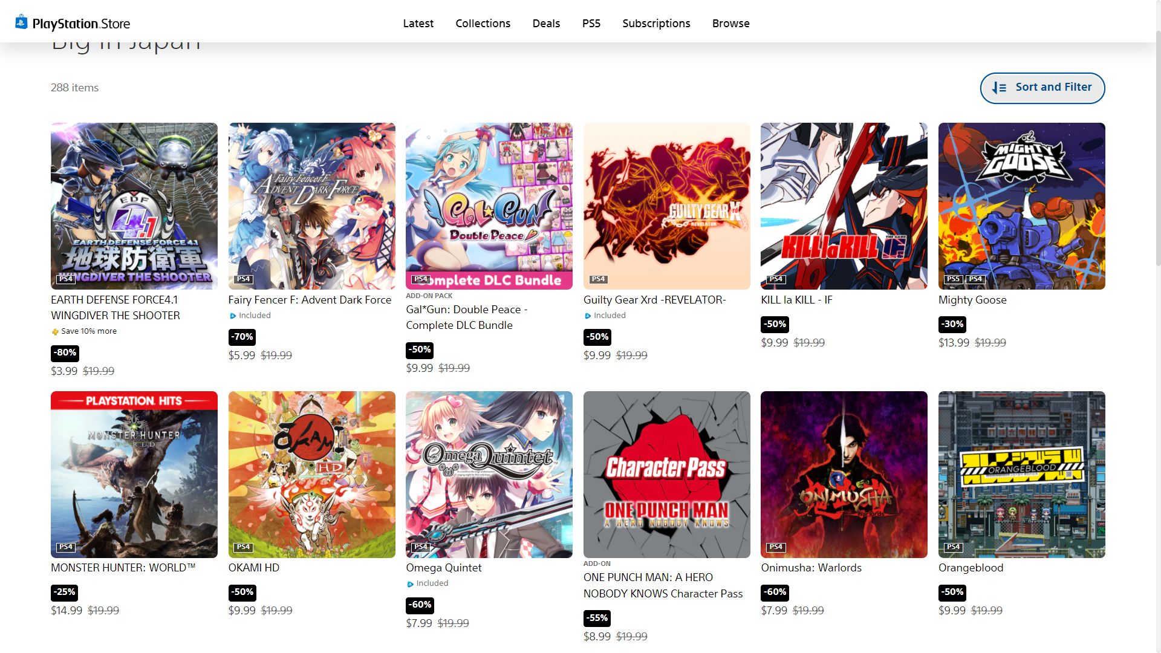Click the Save 10% more Plus icon
This screenshot has height=653, width=1161.
55,332
